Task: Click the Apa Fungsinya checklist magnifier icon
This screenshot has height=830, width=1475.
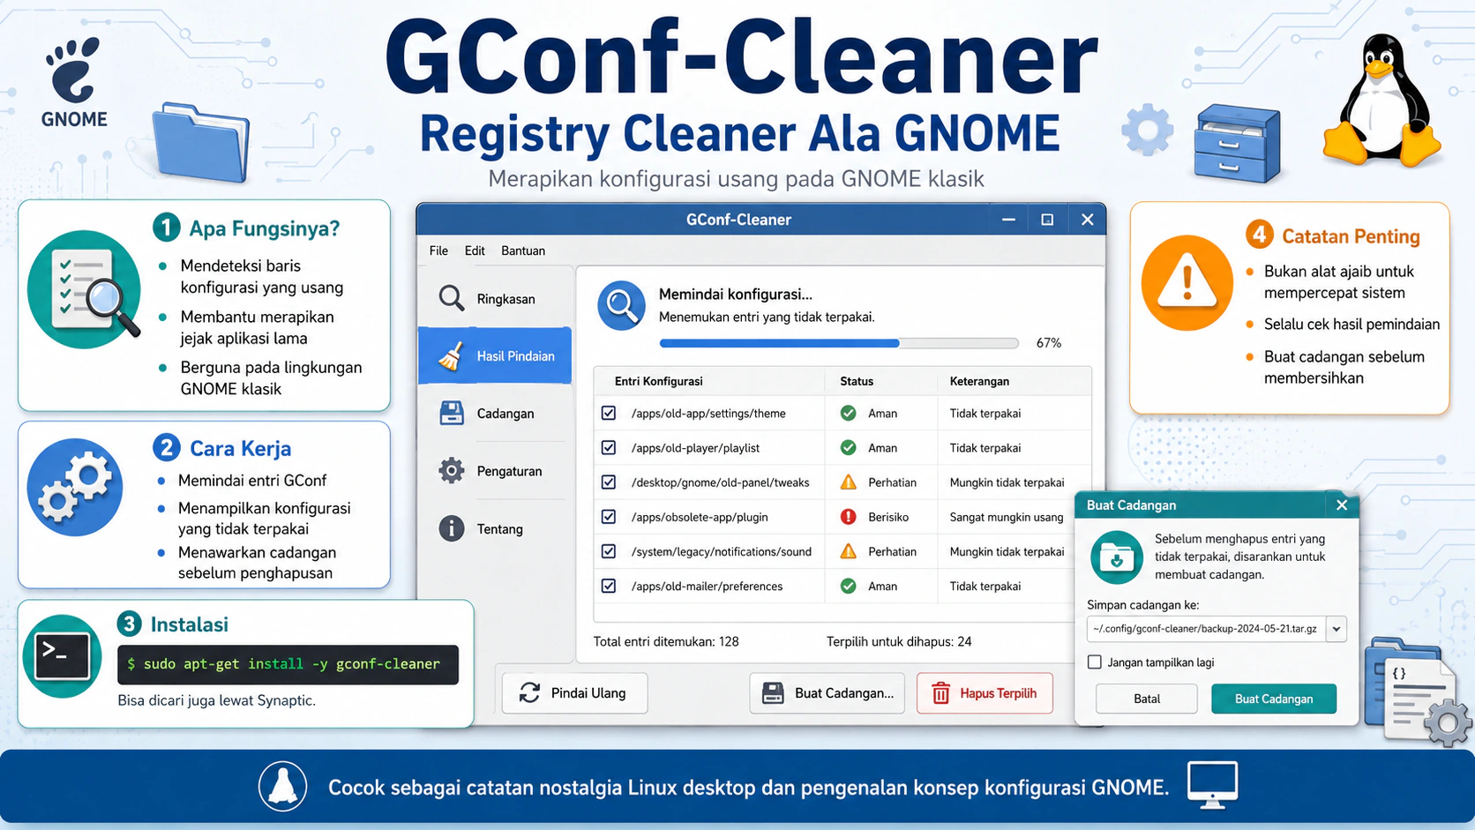Action: click(x=84, y=289)
